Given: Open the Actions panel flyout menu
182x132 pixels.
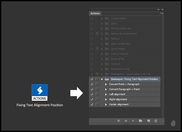Looking at the screenshot, I should tap(162, 13).
